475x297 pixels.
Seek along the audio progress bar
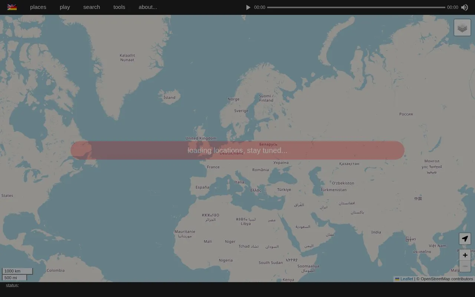[356, 7]
